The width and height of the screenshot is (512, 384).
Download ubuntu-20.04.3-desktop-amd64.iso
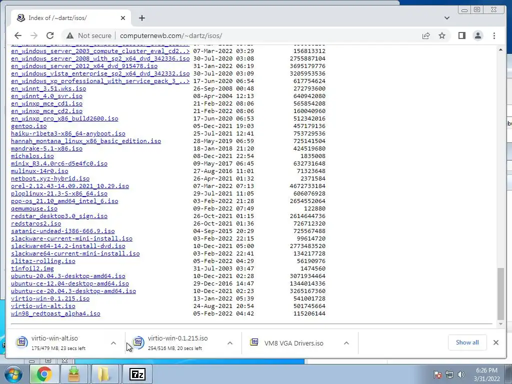point(68,276)
